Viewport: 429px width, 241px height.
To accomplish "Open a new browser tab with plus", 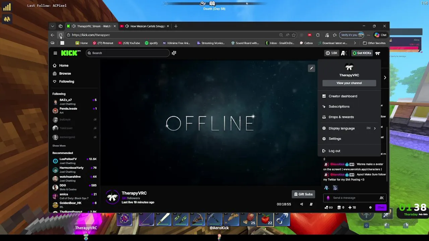I will point(176,26).
